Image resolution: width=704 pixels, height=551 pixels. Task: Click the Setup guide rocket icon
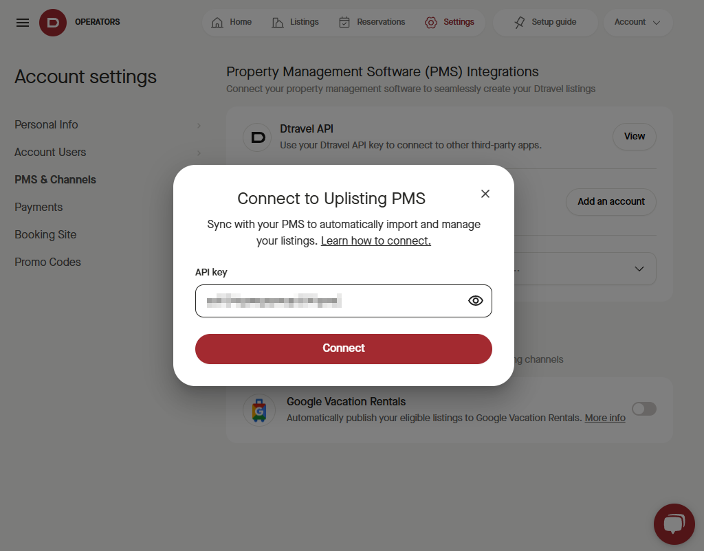pyautogui.click(x=520, y=23)
